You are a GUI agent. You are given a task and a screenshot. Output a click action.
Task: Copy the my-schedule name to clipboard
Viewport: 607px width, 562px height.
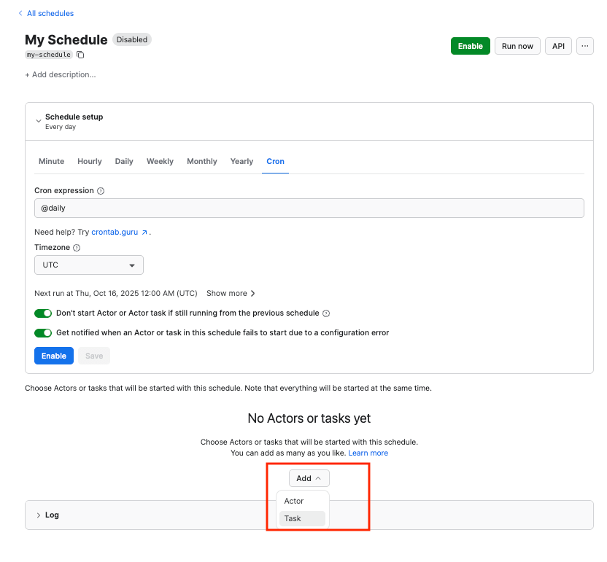tap(80, 55)
